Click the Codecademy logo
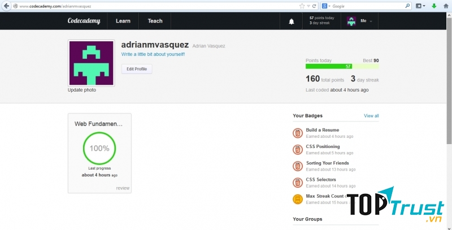Screen dimensions: 452x230 pyautogui.click(x=84, y=21)
